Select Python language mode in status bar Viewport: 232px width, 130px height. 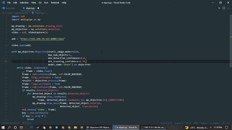pos(204,123)
